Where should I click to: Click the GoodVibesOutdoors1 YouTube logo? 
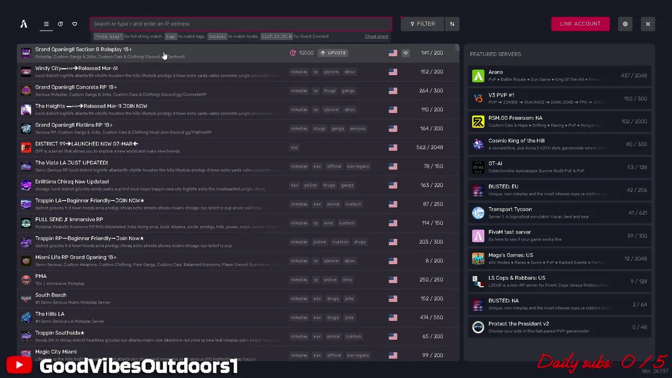tap(19, 365)
